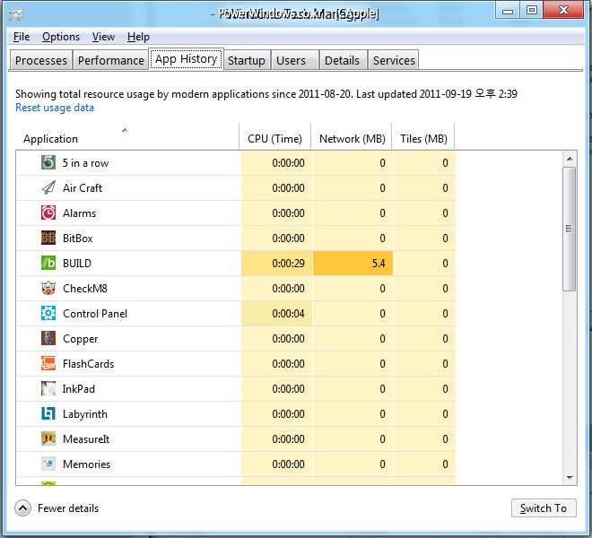The height and width of the screenshot is (538, 592).
Task: Click the Alarms clock icon
Action: 48,213
